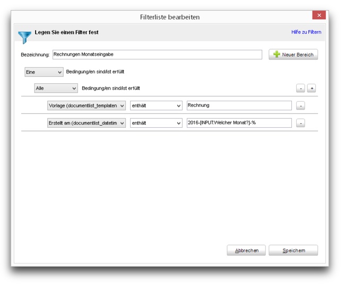Click the green plus icon on Neuer Bereich
This screenshot has width=354, height=290.
(277, 55)
